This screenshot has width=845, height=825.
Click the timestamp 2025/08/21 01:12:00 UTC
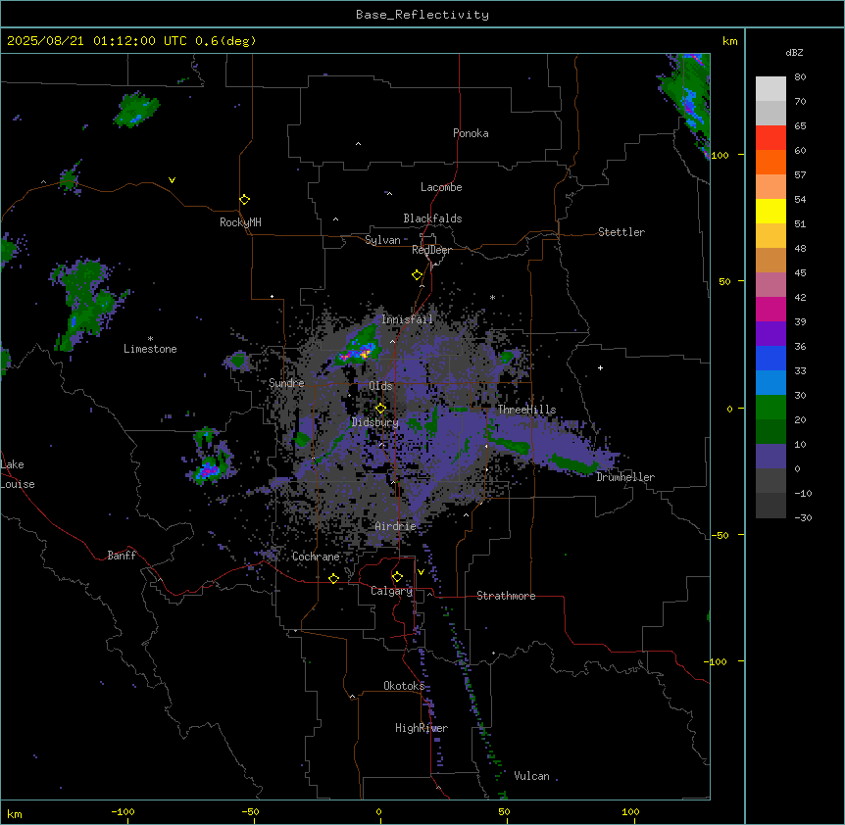coord(97,41)
